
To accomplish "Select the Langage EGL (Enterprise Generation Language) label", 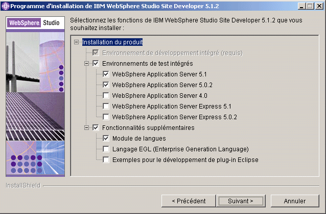I will point(180,149).
